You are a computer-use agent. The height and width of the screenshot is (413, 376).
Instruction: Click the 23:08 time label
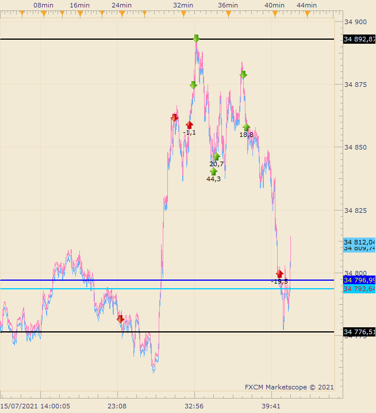117,406
